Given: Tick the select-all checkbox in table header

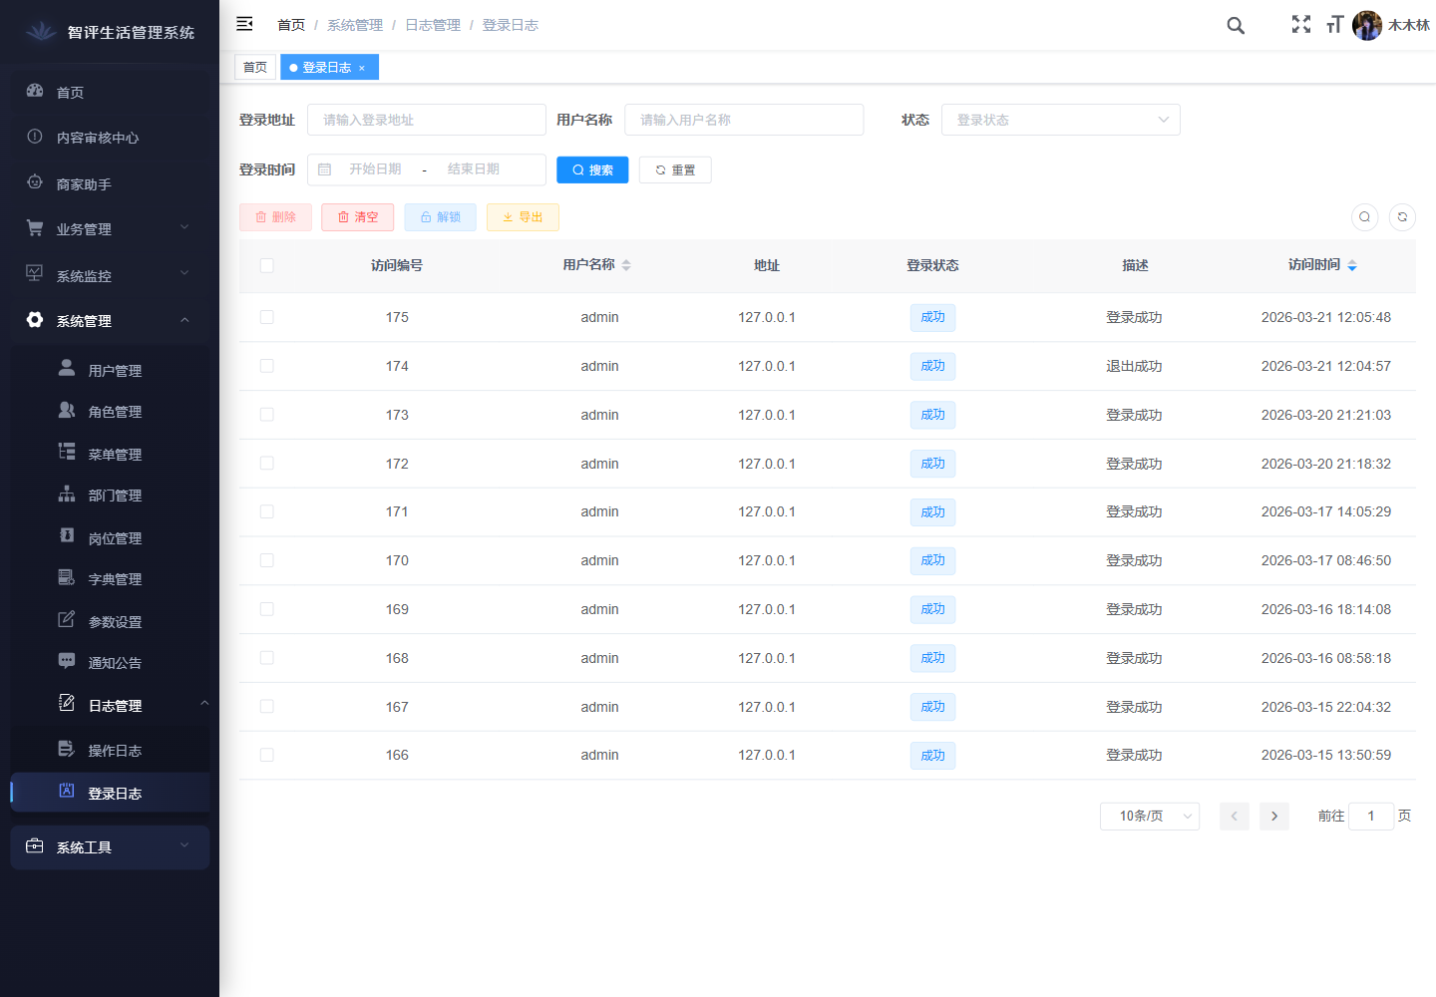Looking at the screenshot, I should (266, 265).
